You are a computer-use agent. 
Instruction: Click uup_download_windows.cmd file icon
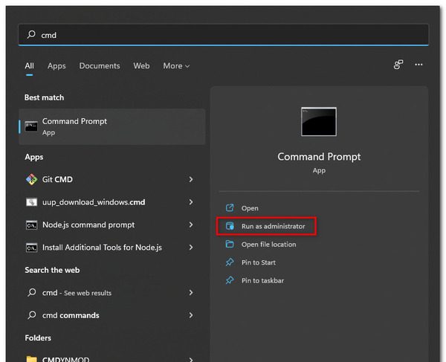[31, 202]
